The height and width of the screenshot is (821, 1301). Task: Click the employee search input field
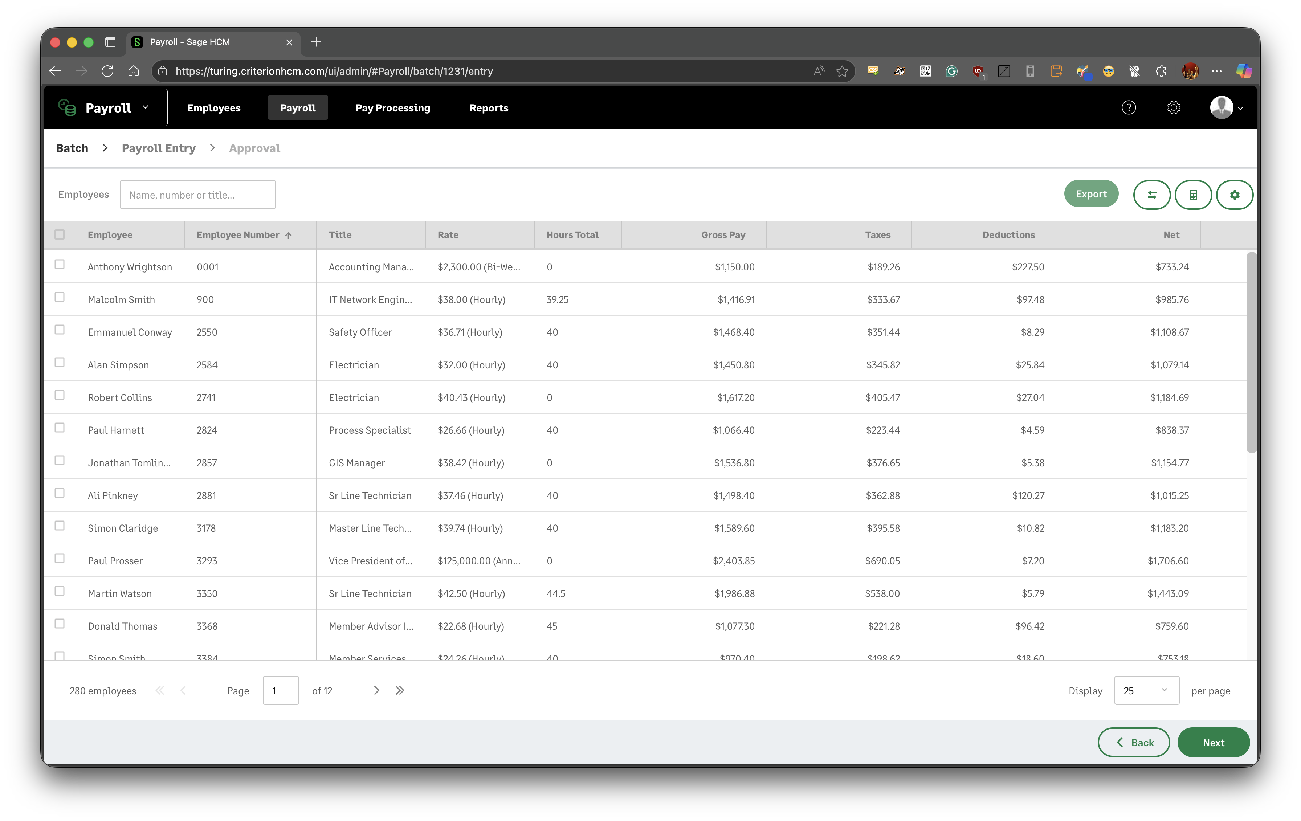pyautogui.click(x=198, y=195)
